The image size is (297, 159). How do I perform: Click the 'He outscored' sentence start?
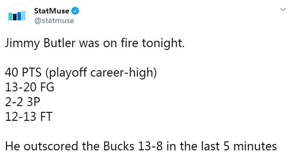[41, 146]
